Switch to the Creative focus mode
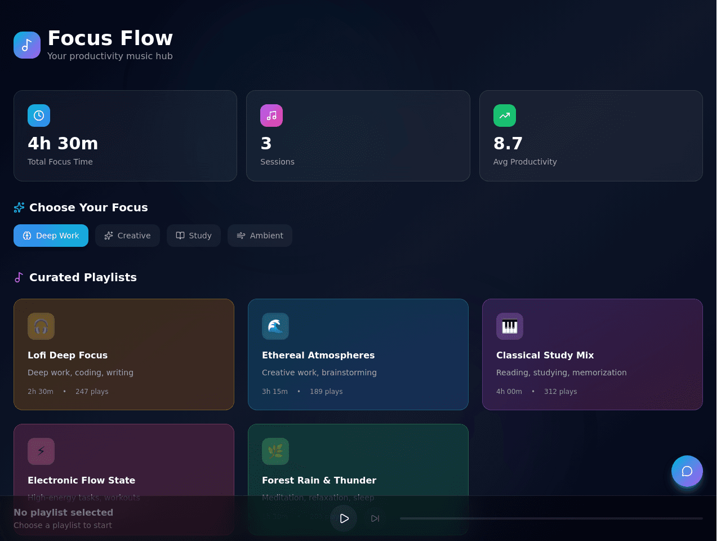 click(x=127, y=236)
